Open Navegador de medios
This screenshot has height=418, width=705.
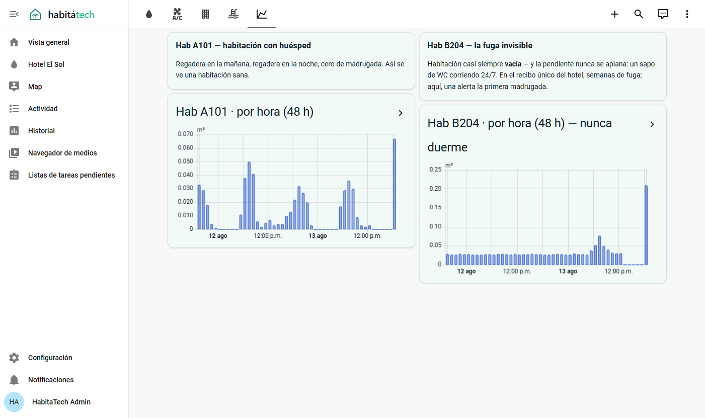[x=64, y=153]
